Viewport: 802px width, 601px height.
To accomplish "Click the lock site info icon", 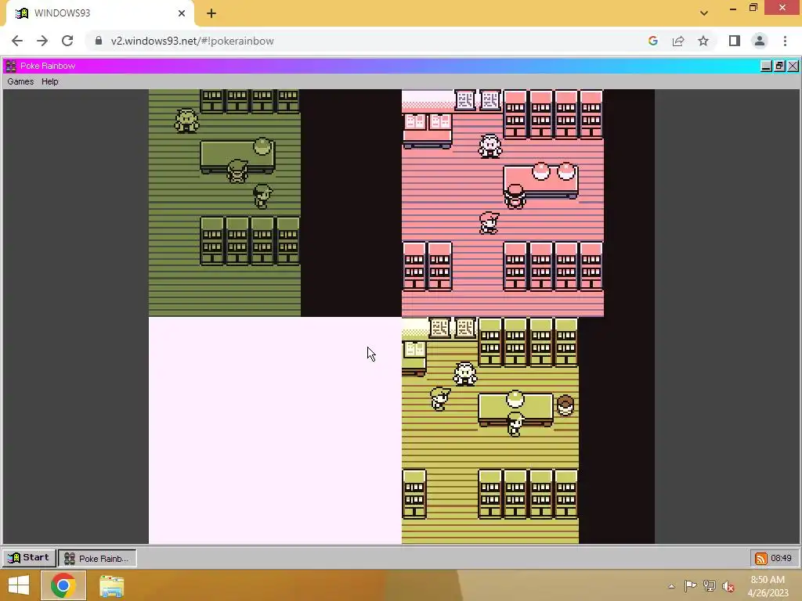I will (x=99, y=41).
